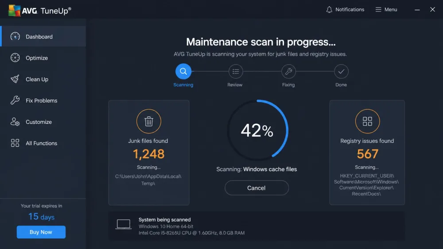Open the Dashboard section
Viewport: 443px width, 249px height.
44,36
